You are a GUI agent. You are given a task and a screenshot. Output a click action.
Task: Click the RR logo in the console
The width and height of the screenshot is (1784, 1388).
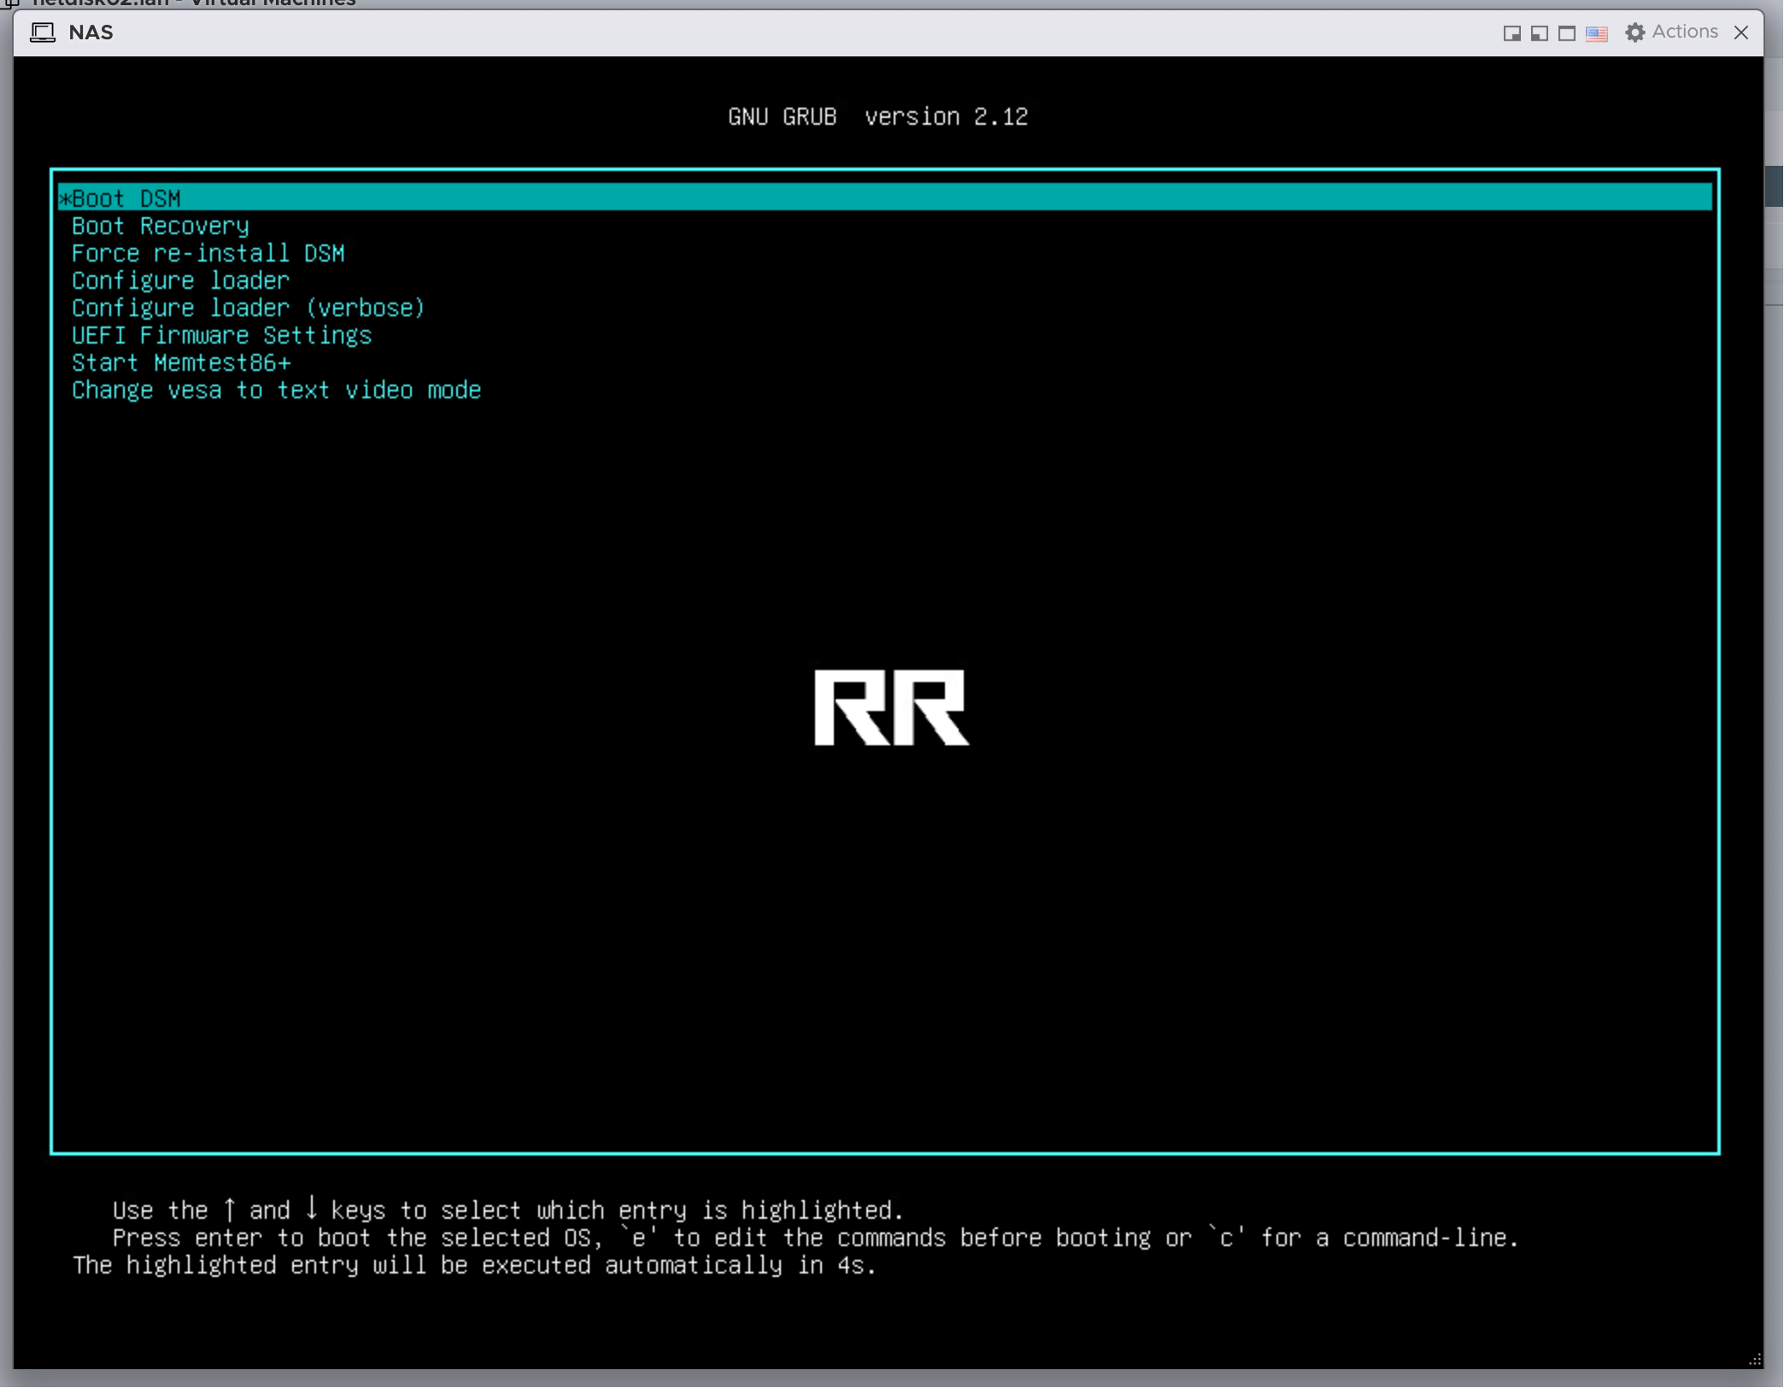pyautogui.click(x=892, y=708)
